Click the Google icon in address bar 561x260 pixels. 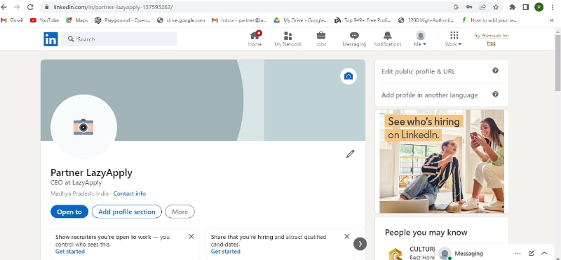tap(456, 7)
